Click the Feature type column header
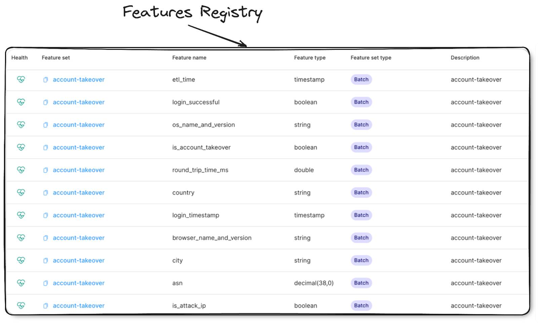Viewport: 538px width, 323px height. point(310,57)
